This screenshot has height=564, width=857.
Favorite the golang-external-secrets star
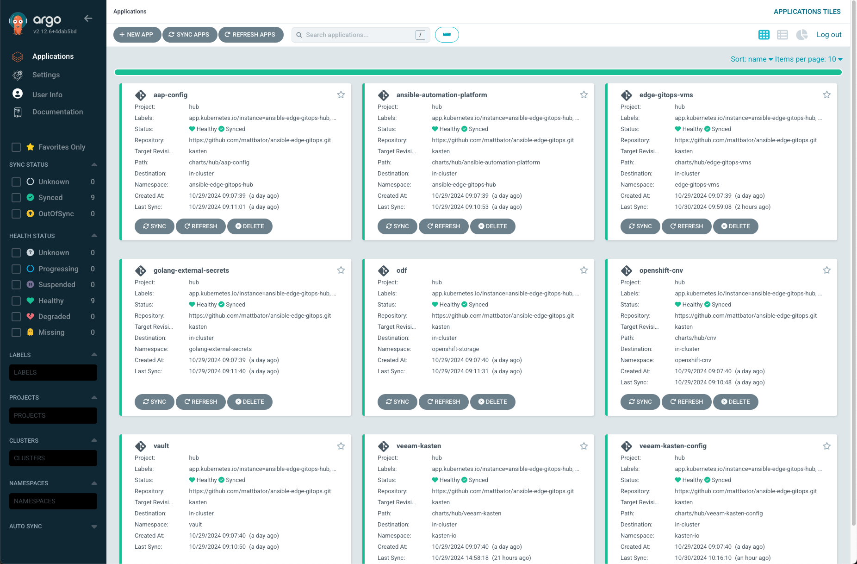click(341, 270)
